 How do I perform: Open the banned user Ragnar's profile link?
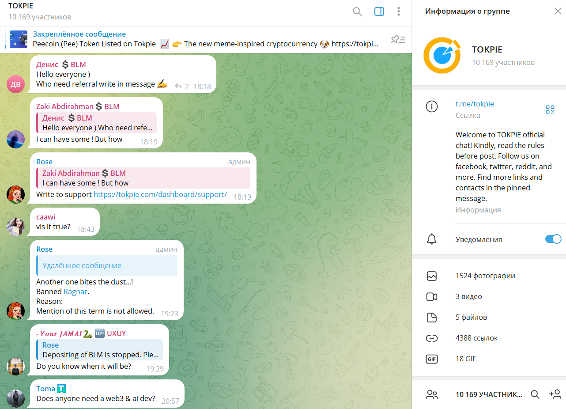75,292
